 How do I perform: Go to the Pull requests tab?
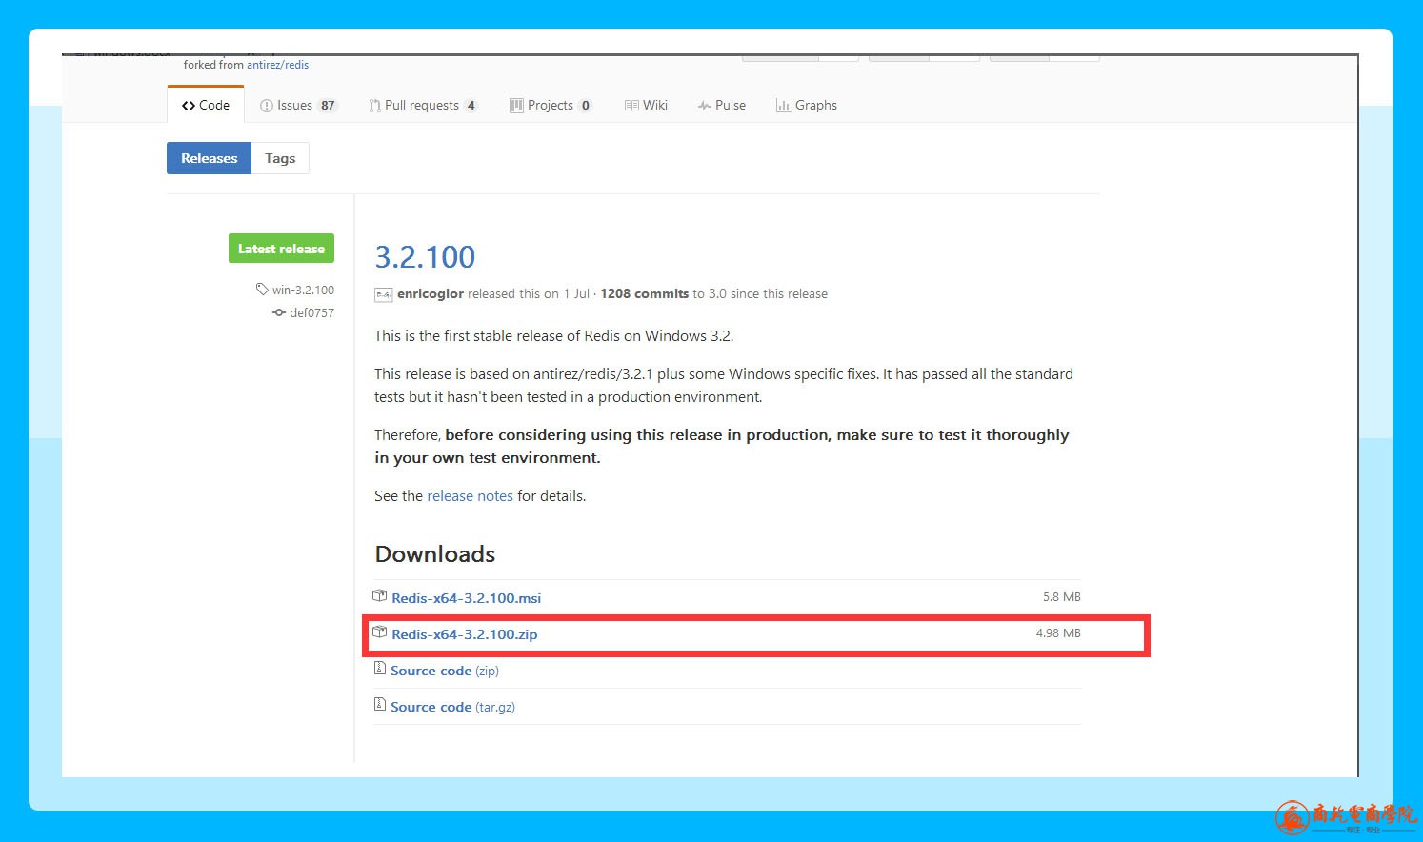coord(422,105)
